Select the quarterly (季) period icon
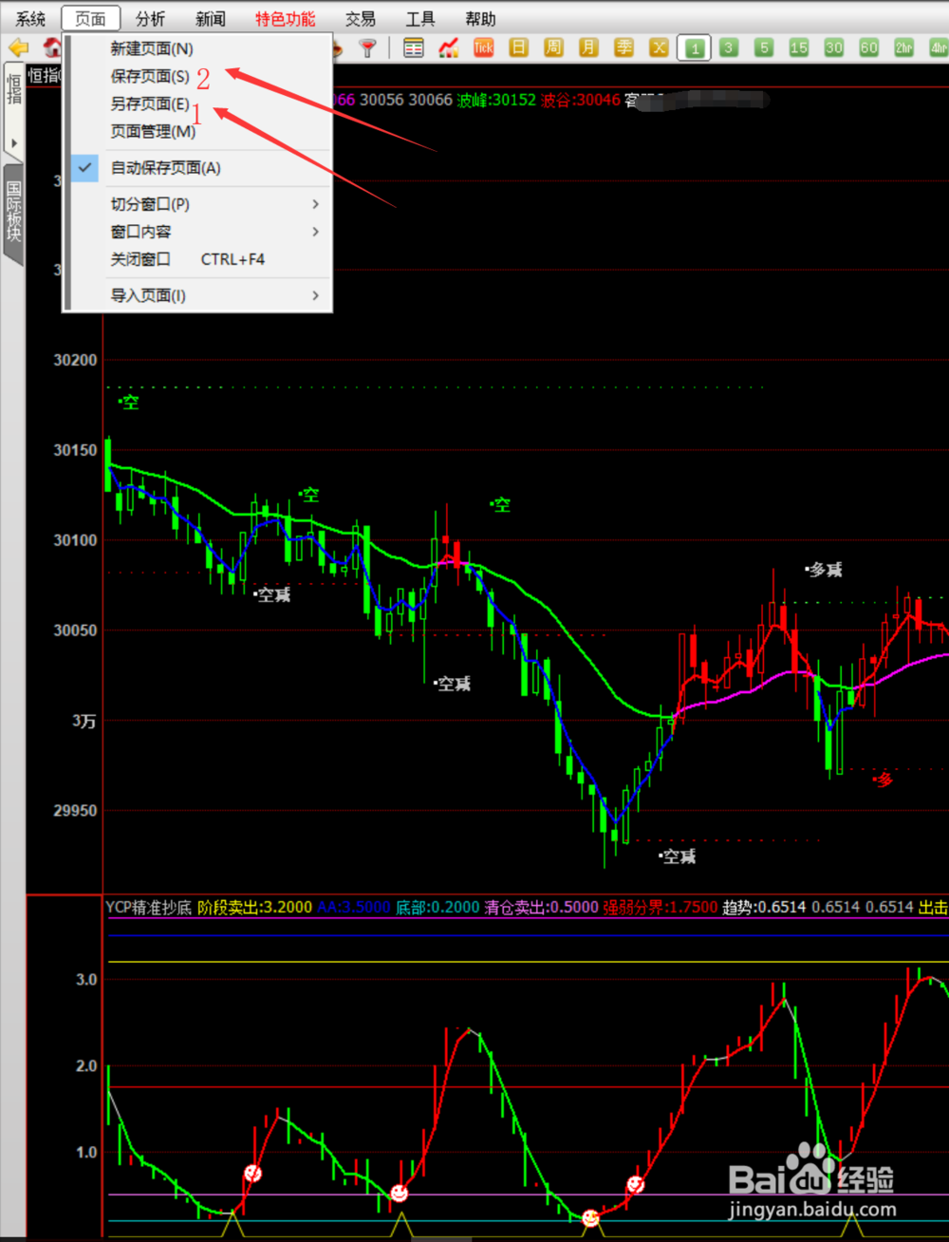This screenshot has width=949, height=1242. tap(623, 47)
